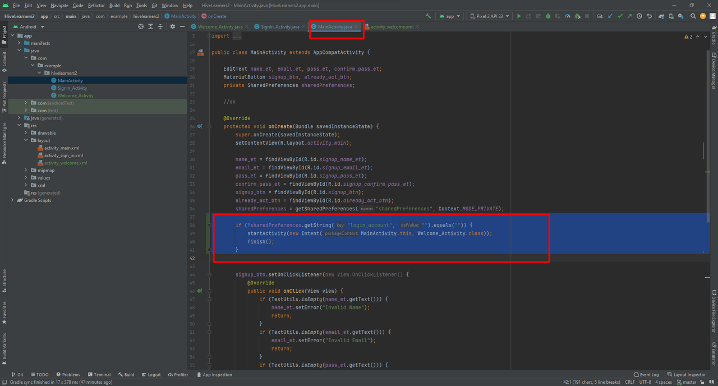
Task: Open the Build menu
Action: pyautogui.click(x=114, y=6)
